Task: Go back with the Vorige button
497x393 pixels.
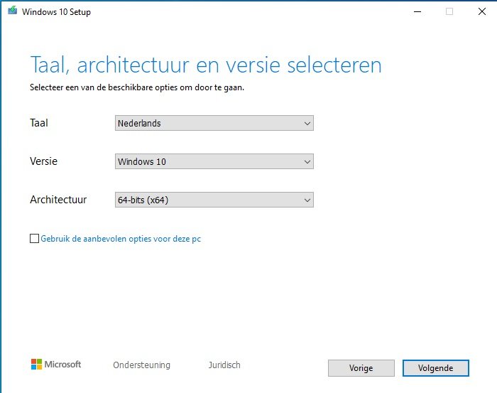Action: (361, 368)
